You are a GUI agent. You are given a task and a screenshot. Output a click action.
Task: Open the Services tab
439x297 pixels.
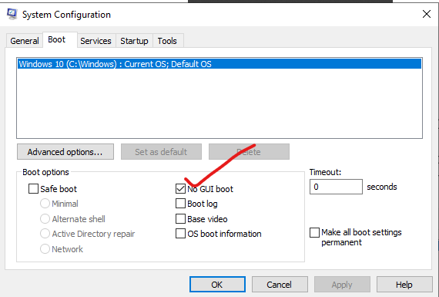[x=96, y=41]
